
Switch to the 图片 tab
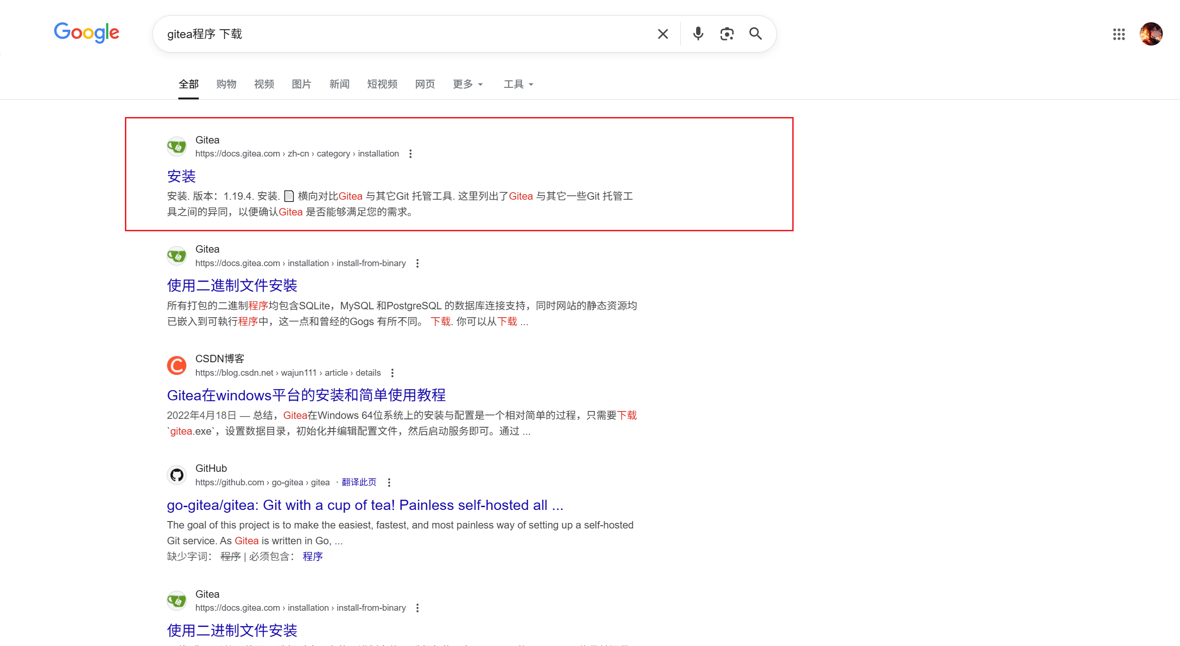[x=301, y=84]
